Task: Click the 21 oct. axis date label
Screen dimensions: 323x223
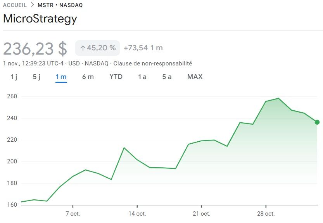Action: [201, 214]
